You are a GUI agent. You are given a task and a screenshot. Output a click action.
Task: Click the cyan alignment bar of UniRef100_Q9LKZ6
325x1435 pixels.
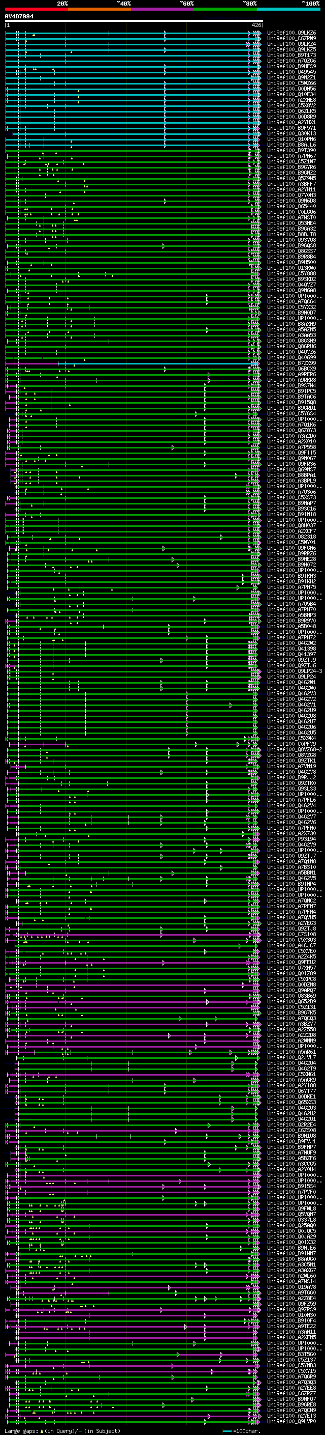click(133, 33)
